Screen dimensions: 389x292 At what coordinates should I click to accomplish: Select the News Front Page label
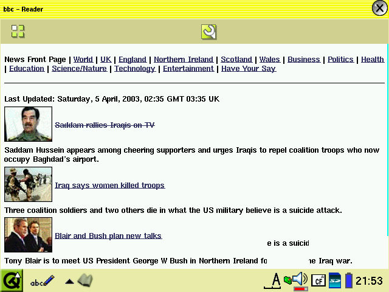[x=35, y=60]
